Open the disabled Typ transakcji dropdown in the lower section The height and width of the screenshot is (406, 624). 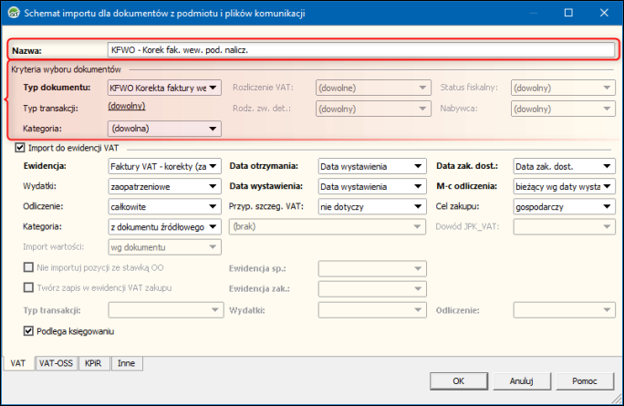pyautogui.click(x=164, y=310)
